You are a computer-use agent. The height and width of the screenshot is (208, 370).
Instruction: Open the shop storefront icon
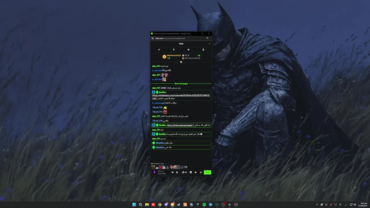tap(191, 172)
